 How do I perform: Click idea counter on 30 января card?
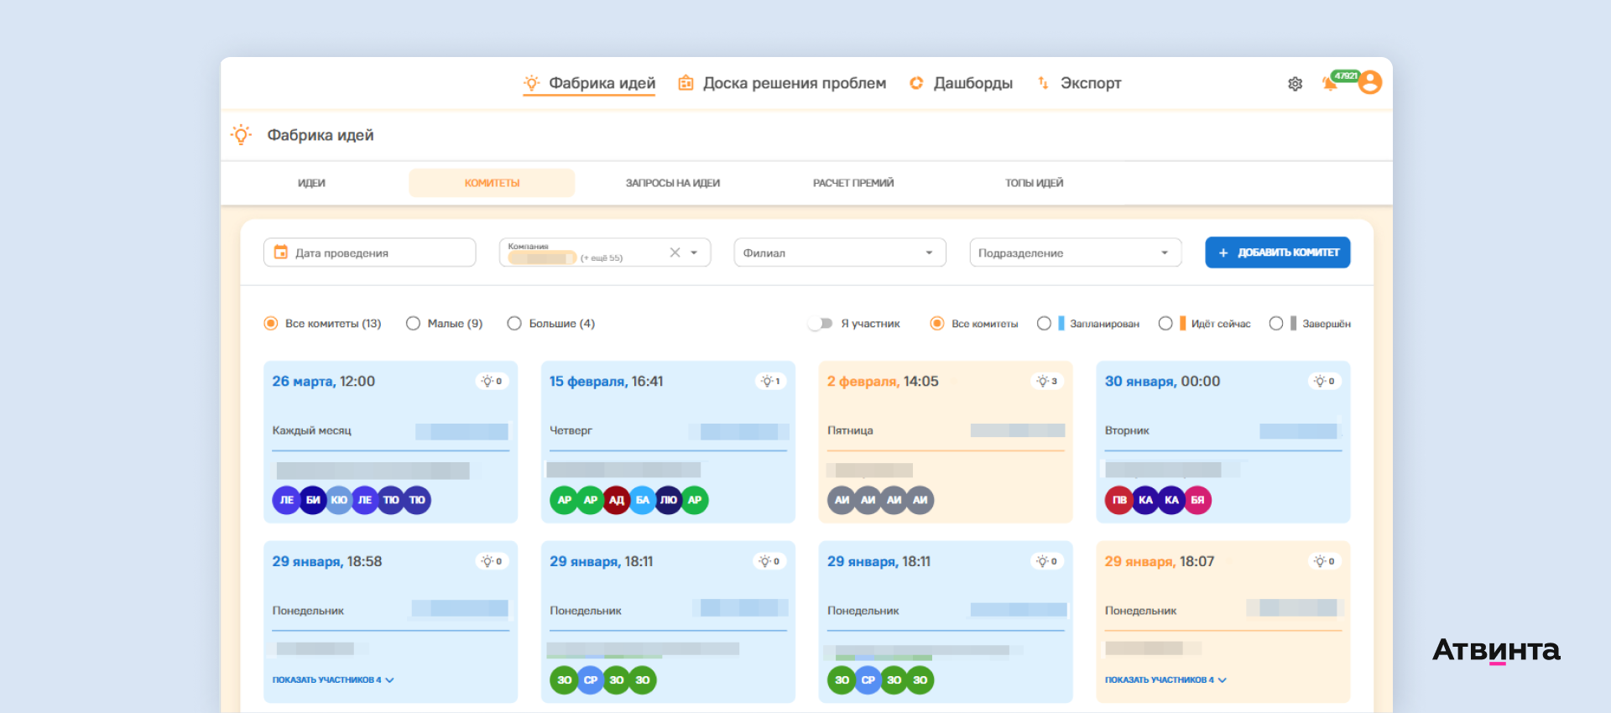[1325, 382]
